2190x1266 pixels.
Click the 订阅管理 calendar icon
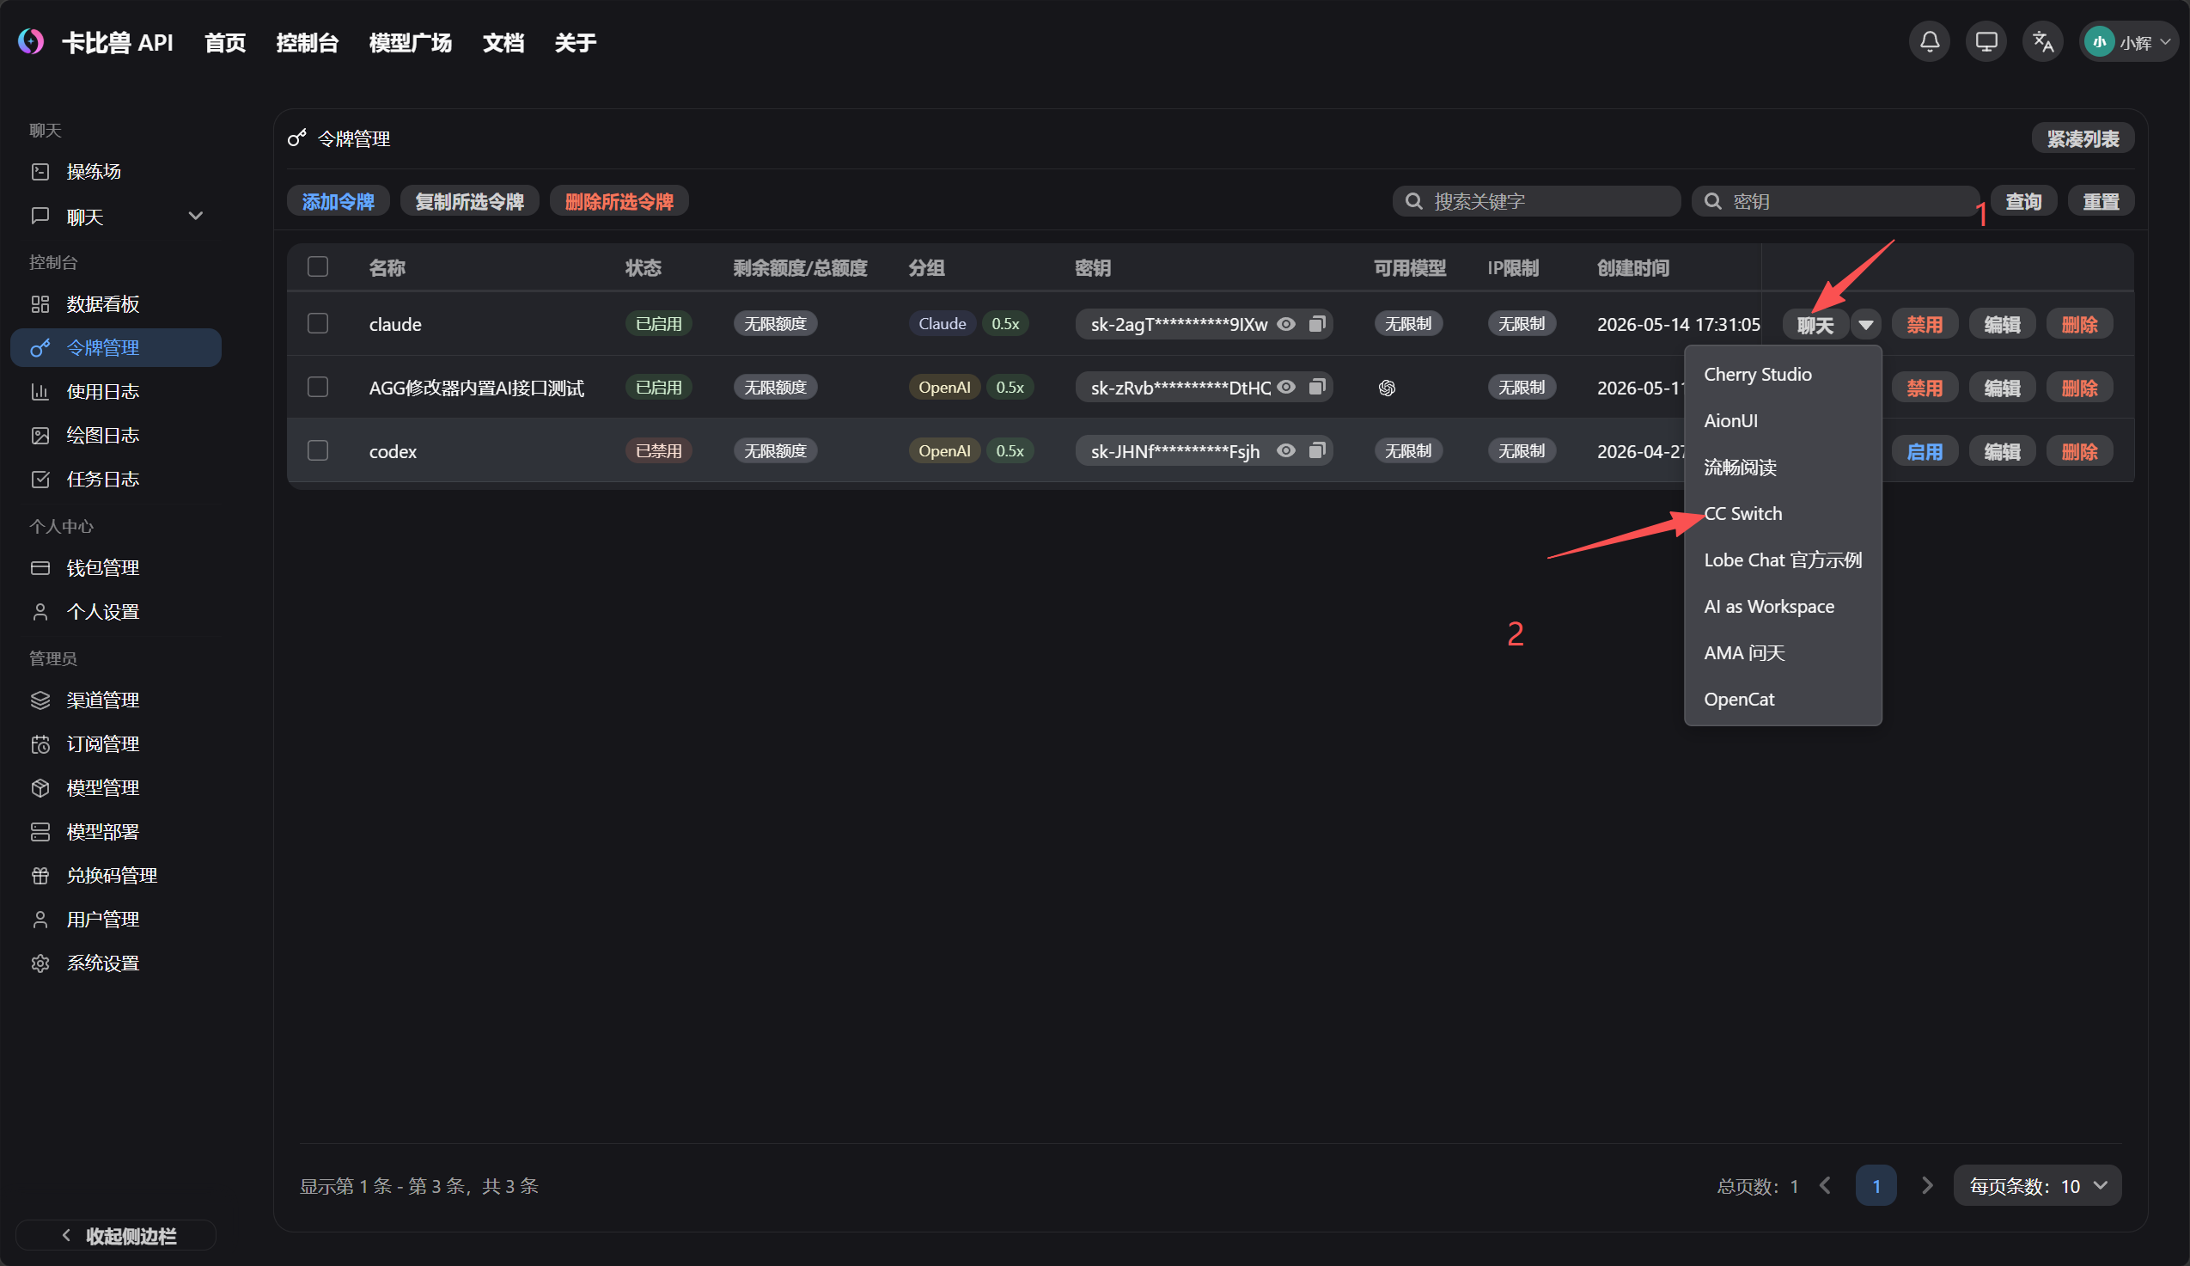(x=40, y=743)
